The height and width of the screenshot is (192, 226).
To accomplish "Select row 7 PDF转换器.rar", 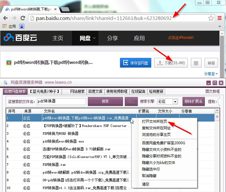I will (x=69, y=164).
